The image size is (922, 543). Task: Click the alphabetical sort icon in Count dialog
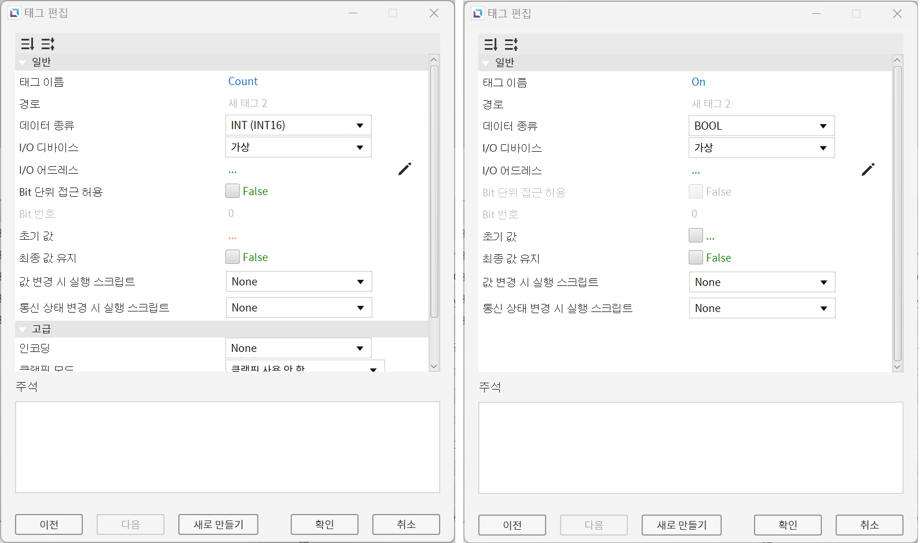tap(47, 44)
